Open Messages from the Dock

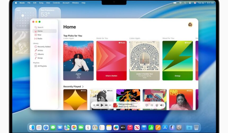coord(53,128)
